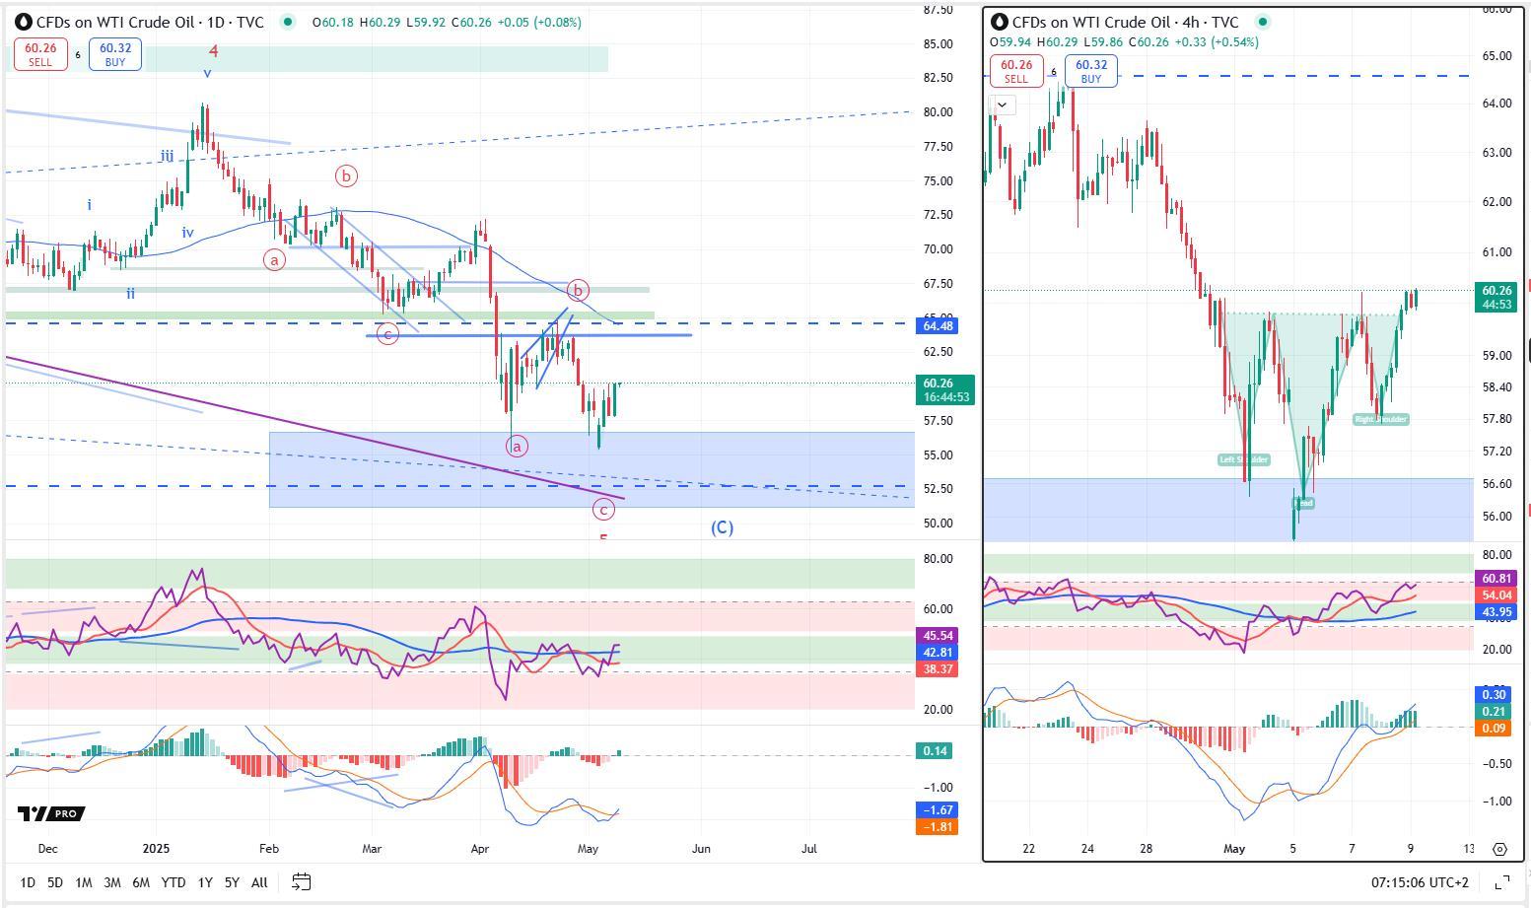Click 4h RSI value label 43.95
The width and height of the screenshot is (1531, 908).
pyautogui.click(x=1496, y=612)
